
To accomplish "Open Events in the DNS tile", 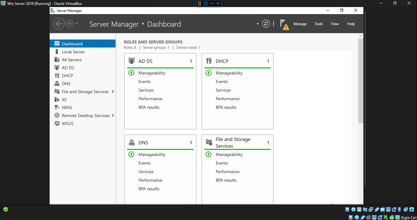I will (145, 163).
